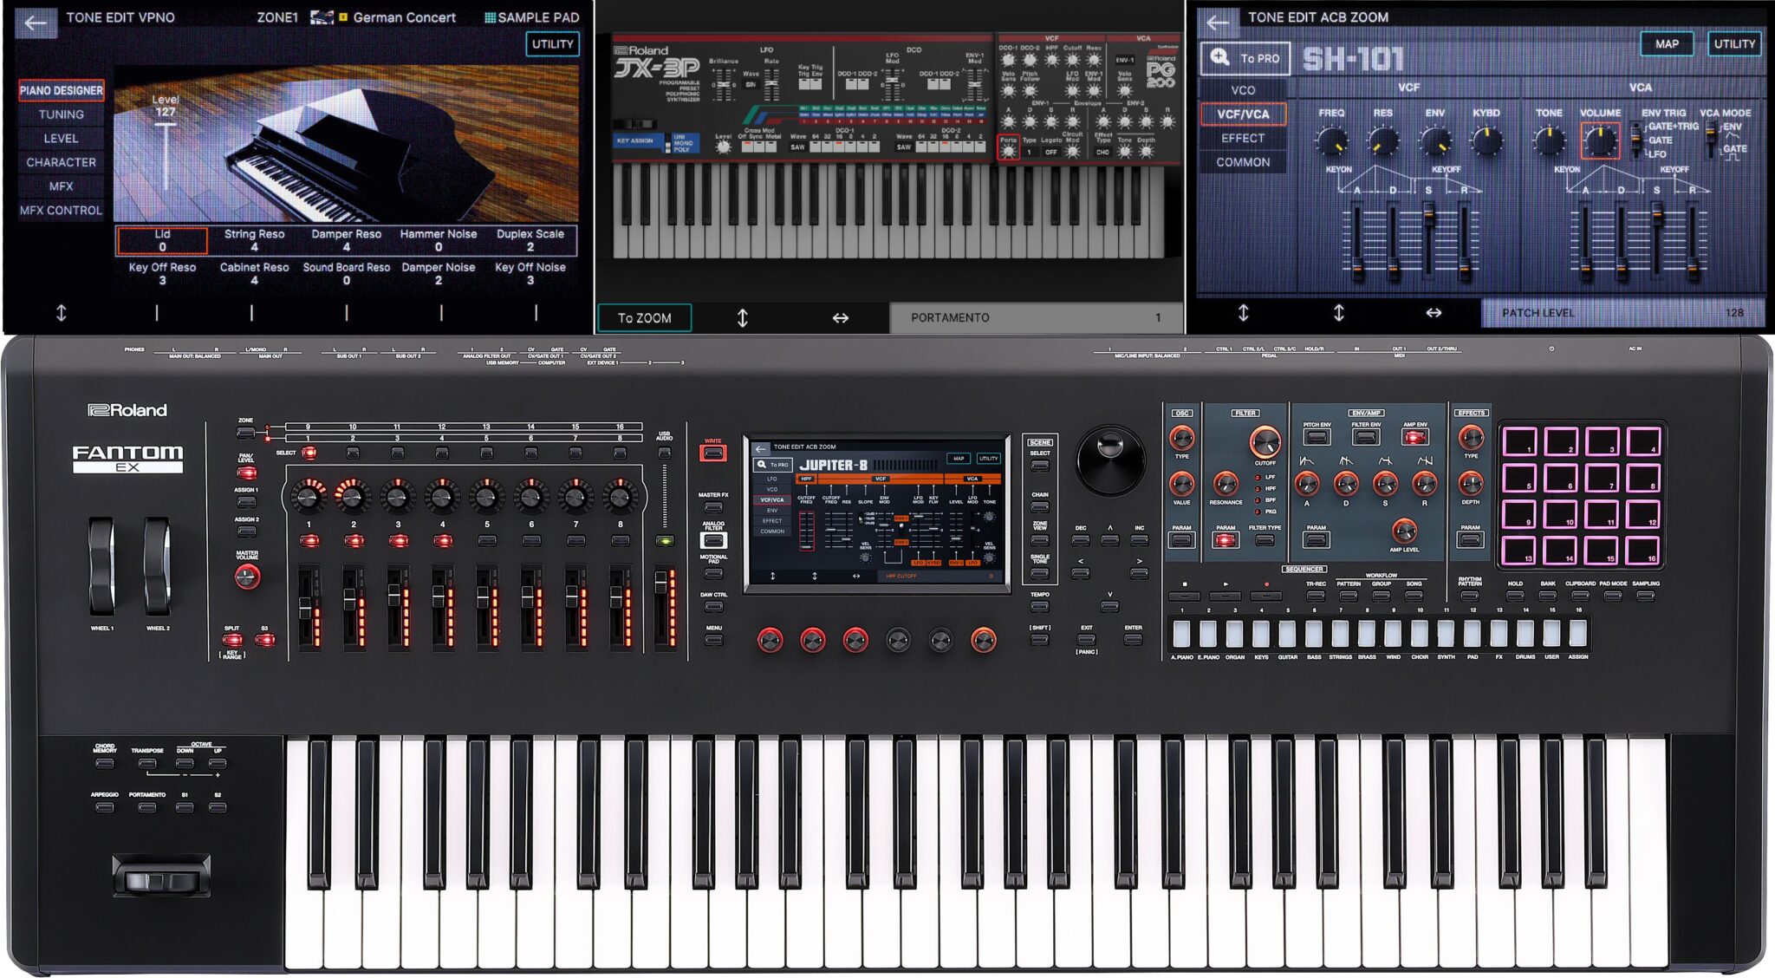Tap the To PRO magnifier icon on SH-101 screen
This screenshot has width=1775, height=978.
(1219, 57)
